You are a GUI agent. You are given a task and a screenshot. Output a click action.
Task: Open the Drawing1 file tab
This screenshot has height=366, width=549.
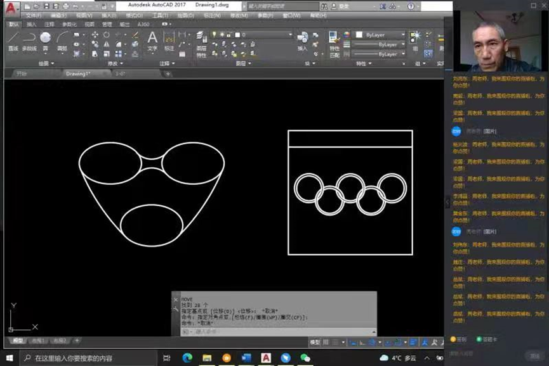pos(78,73)
